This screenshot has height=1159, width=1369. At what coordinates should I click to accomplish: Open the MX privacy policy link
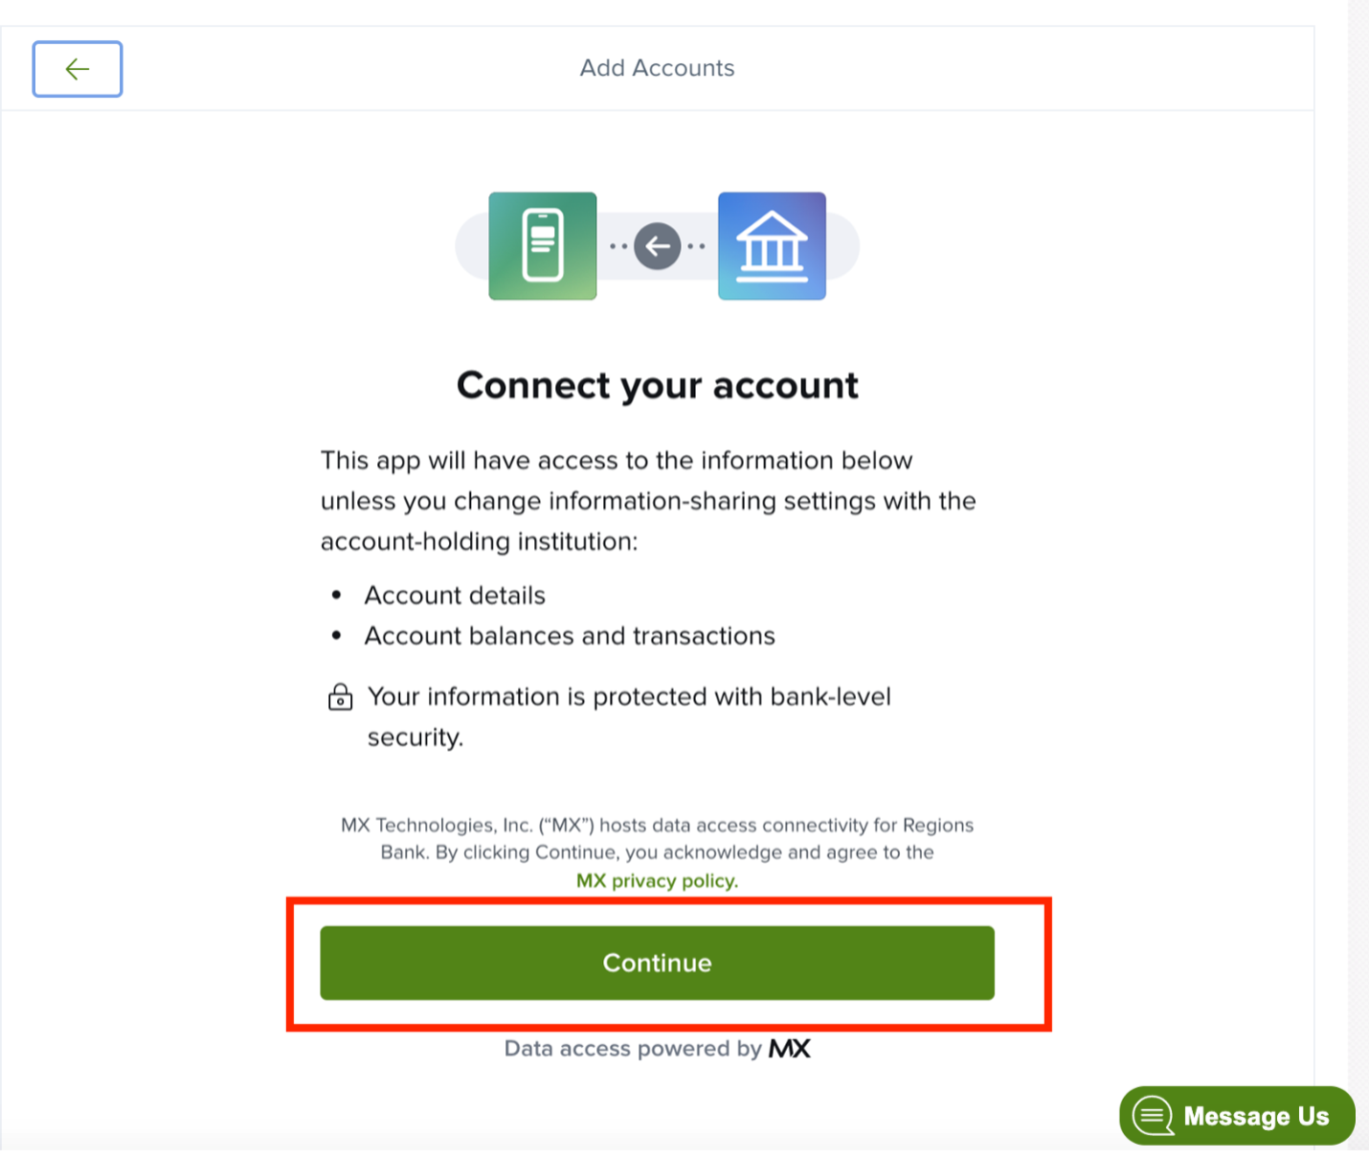tap(657, 880)
